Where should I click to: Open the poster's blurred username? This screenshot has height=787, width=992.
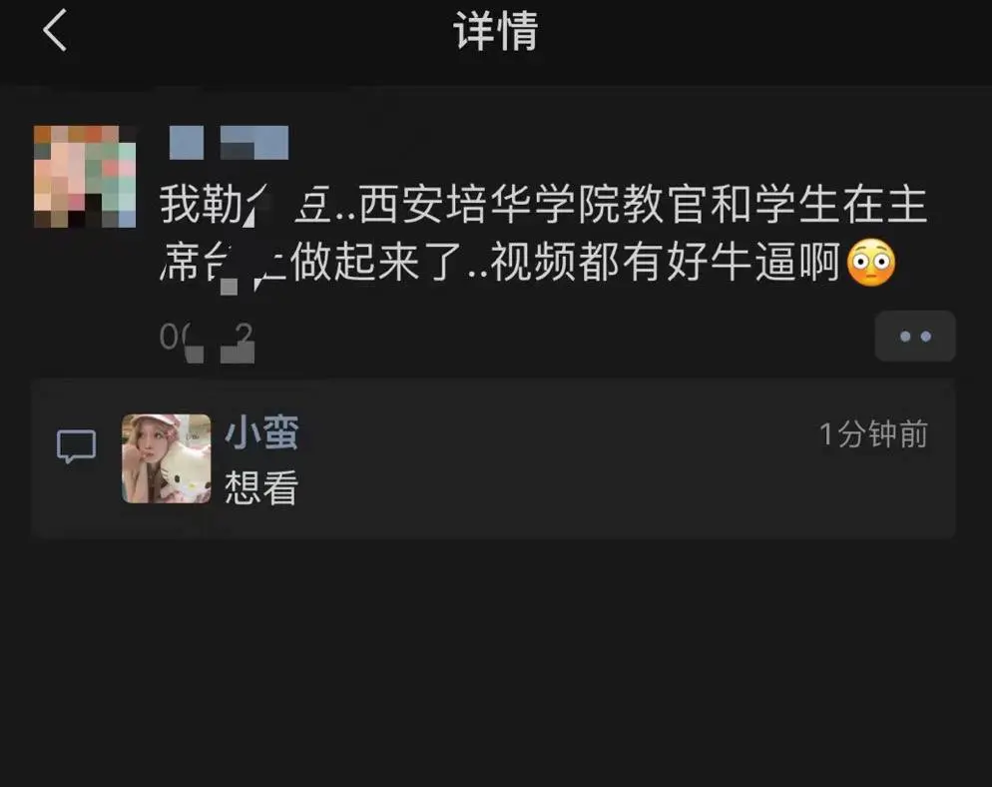tap(229, 143)
